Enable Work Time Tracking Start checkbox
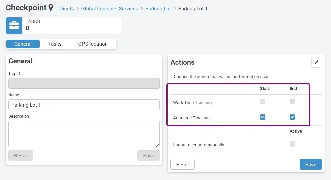The height and width of the screenshot is (180, 331). (x=263, y=102)
